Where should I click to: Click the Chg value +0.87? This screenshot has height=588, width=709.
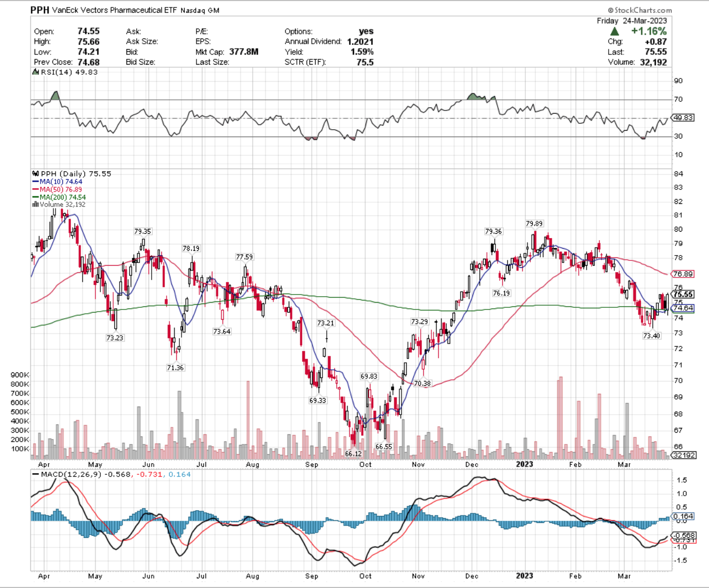pyautogui.click(x=656, y=42)
